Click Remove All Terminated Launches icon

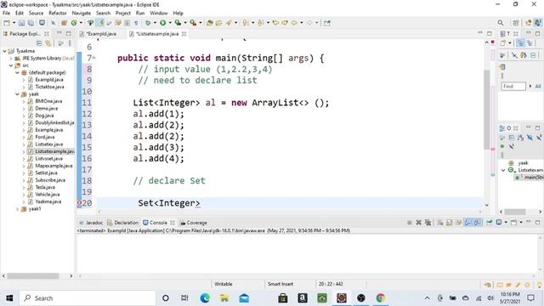pos(428,223)
